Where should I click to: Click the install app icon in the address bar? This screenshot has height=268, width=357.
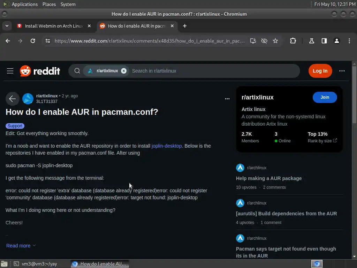(x=253, y=41)
